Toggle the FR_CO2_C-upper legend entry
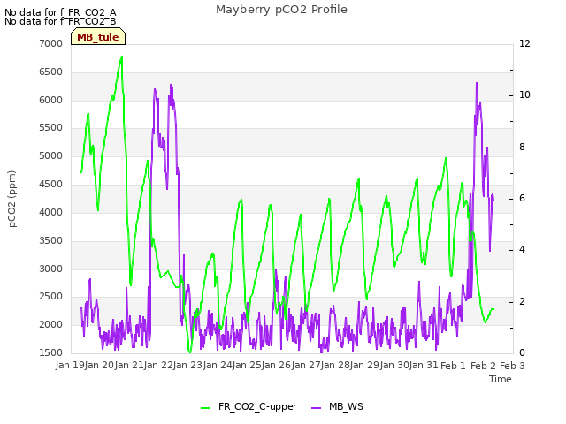 [249, 406]
